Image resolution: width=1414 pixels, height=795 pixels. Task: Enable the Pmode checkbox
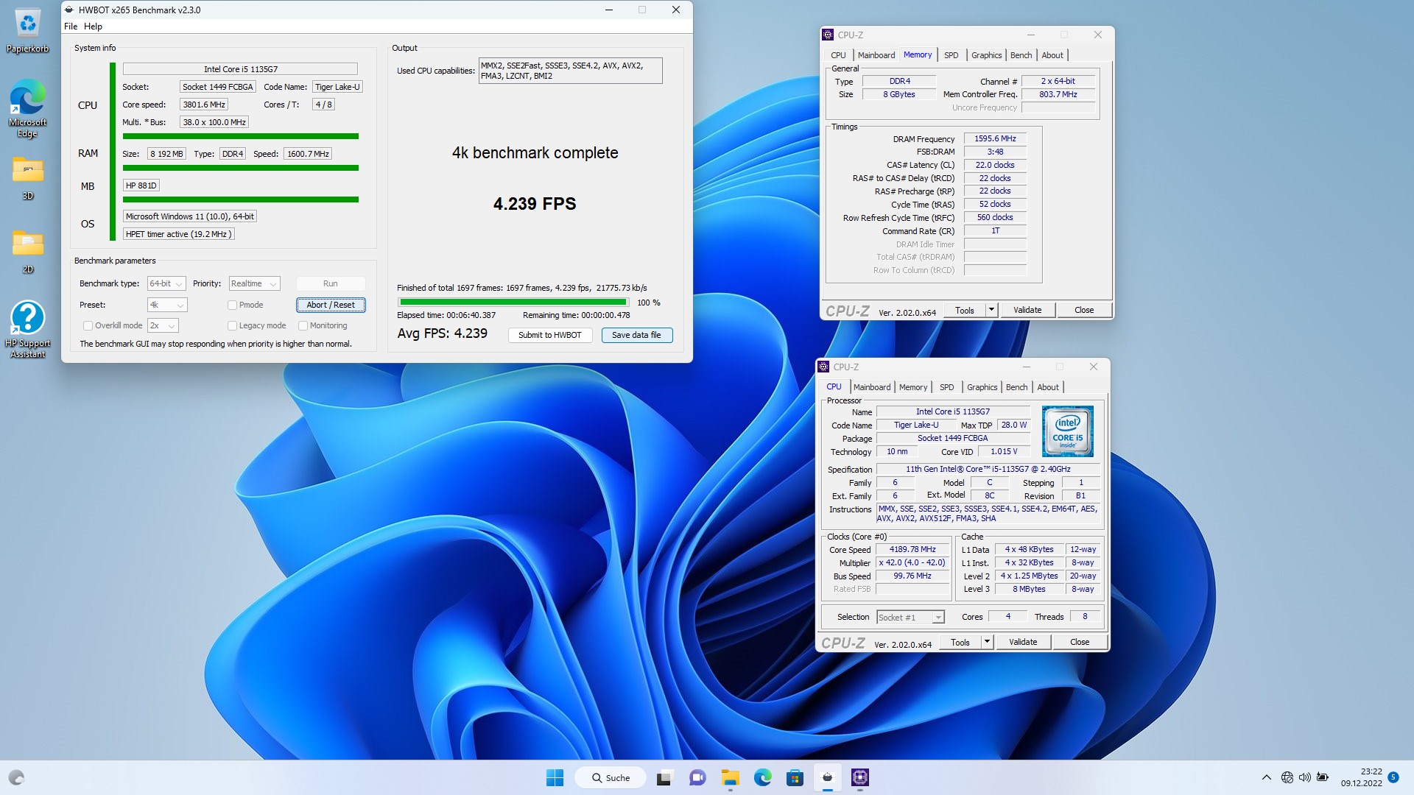tap(232, 305)
